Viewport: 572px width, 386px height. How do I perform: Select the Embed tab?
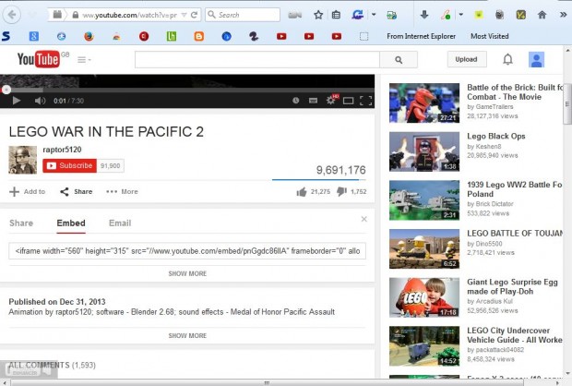(71, 223)
